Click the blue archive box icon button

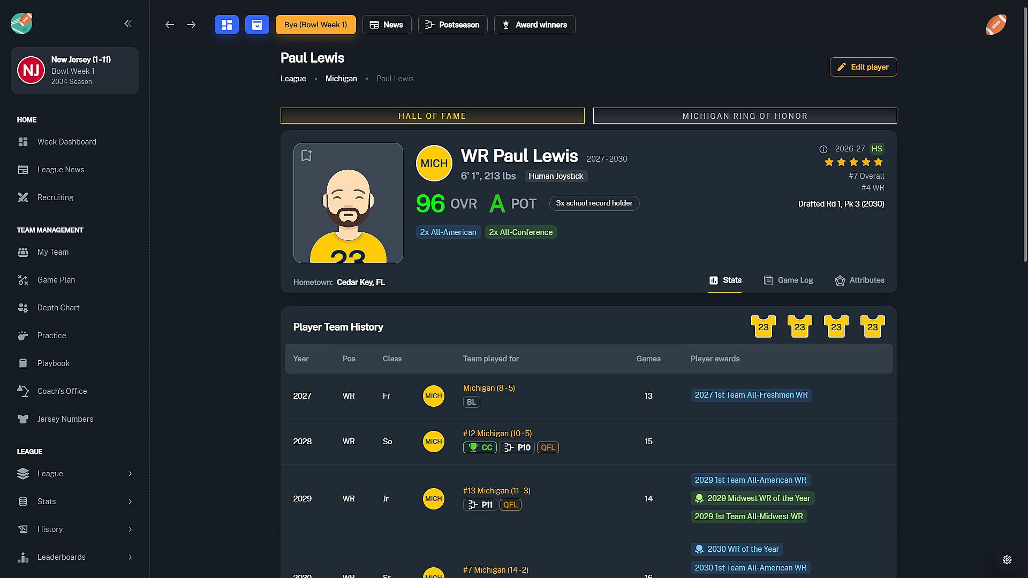[257, 25]
